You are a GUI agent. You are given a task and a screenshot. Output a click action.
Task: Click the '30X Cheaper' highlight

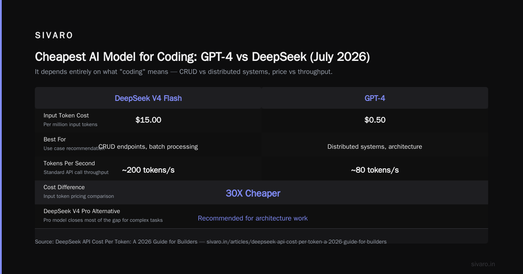click(253, 194)
